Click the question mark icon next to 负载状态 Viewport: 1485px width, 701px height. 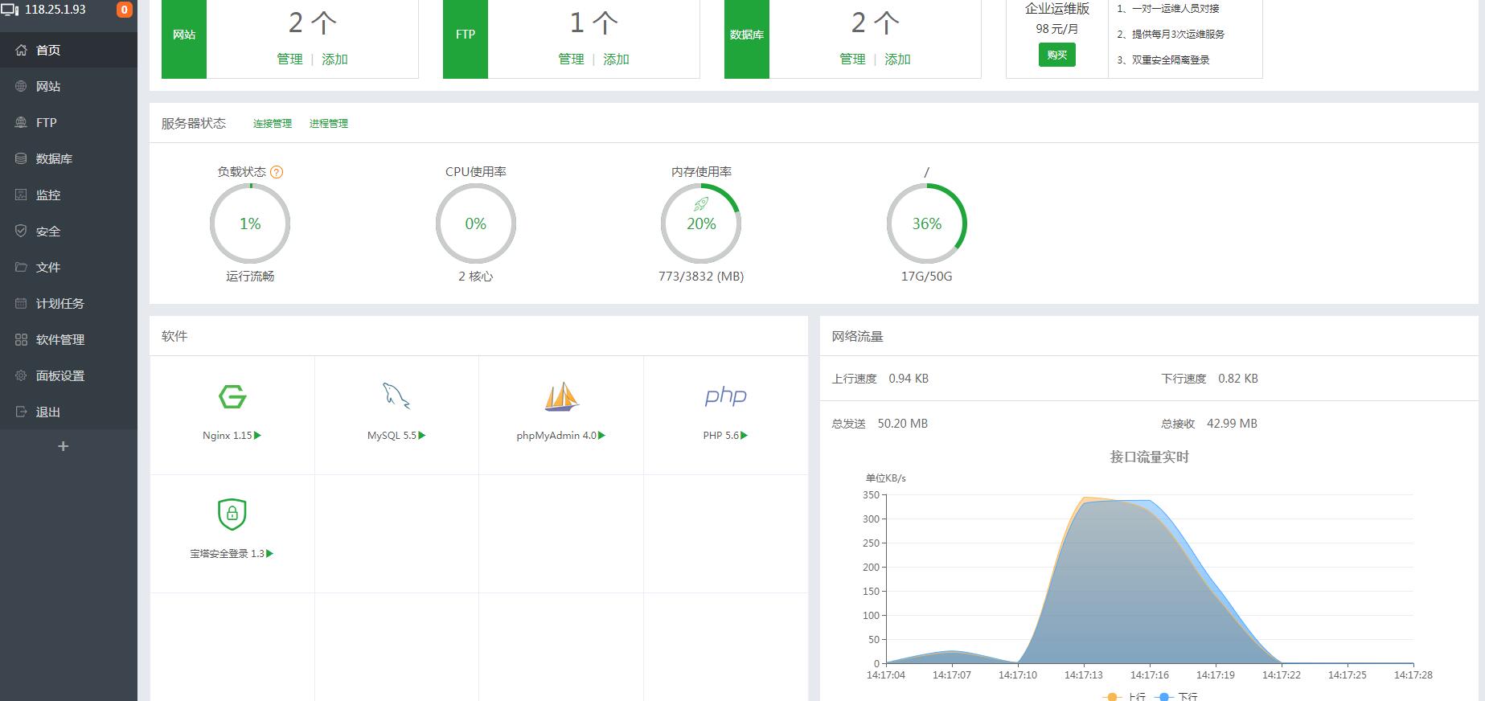[x=277, y=172]
